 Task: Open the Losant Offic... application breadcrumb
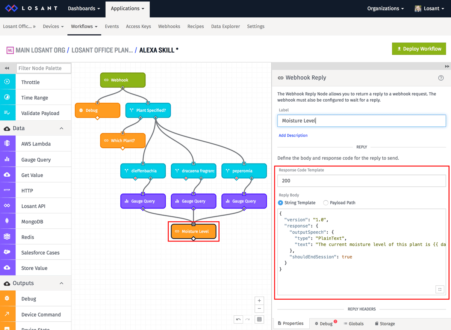(19, 26)
